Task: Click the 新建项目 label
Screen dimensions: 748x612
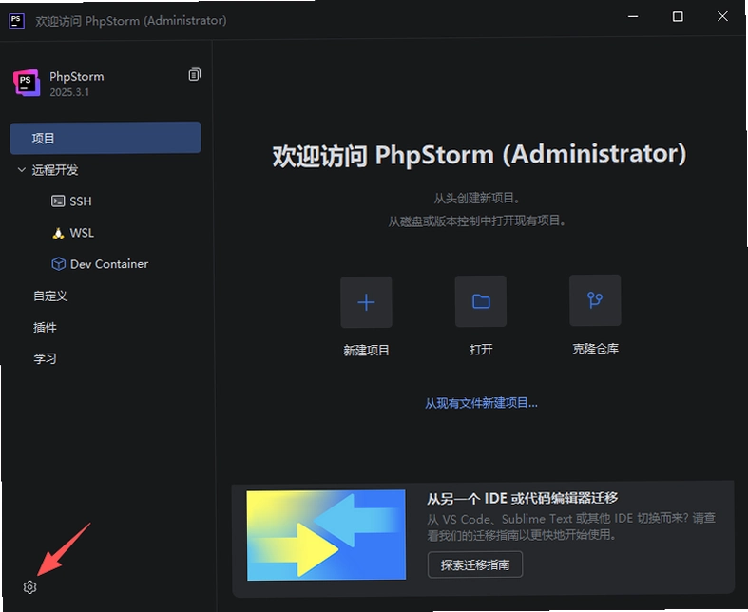Action: (x=366, y=350)
